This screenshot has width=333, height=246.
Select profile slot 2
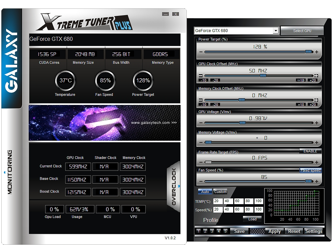pos(205,231)
